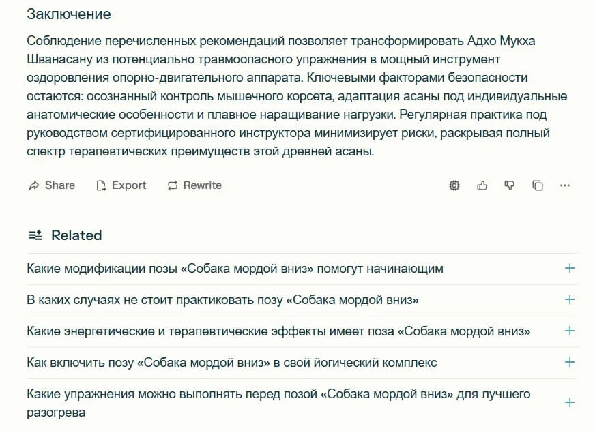Click the chip-shaped model icon
The width and height of the screenshot is (595, 433).
click(x=454, y=185)
